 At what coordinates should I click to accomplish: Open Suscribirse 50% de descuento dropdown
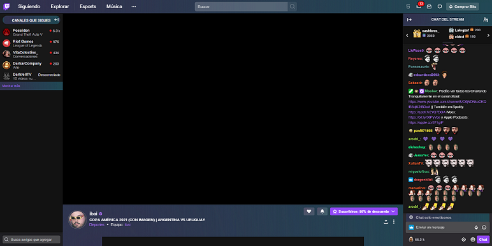click(x=364, y=212)
